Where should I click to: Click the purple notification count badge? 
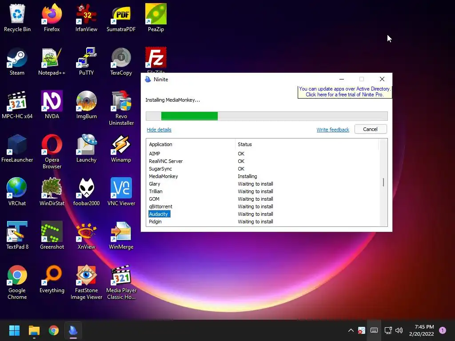pyautogui.click(x=443, y=330)
